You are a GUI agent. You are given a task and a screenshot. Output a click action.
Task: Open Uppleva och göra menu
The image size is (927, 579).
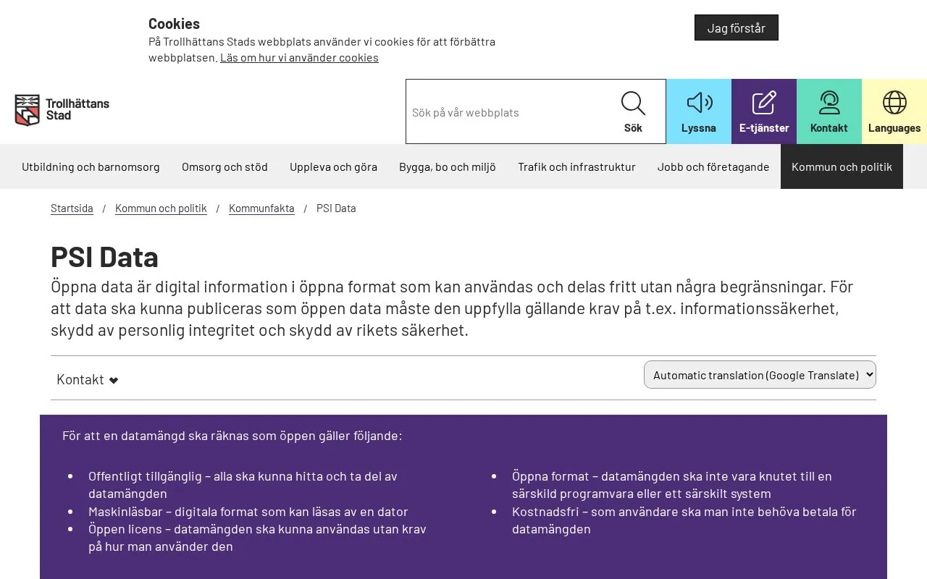click(333, 166)
